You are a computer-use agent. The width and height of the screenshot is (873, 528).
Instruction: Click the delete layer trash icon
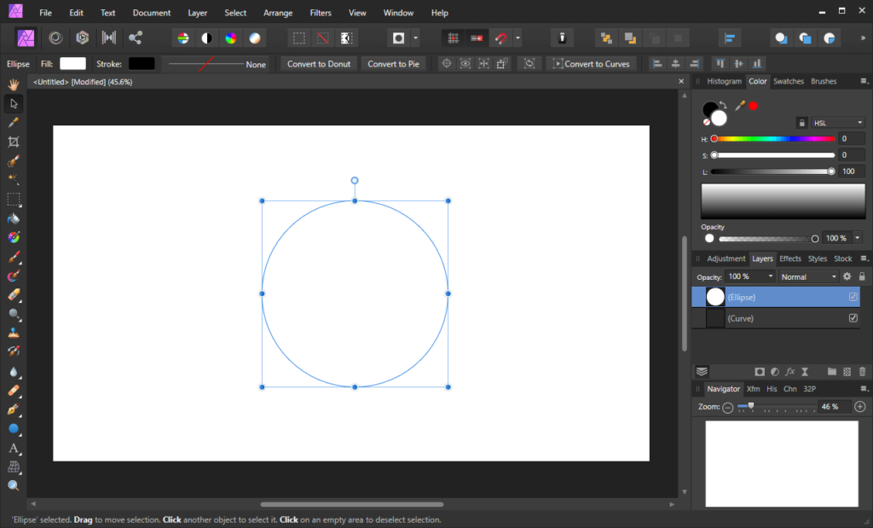(862, 371)
